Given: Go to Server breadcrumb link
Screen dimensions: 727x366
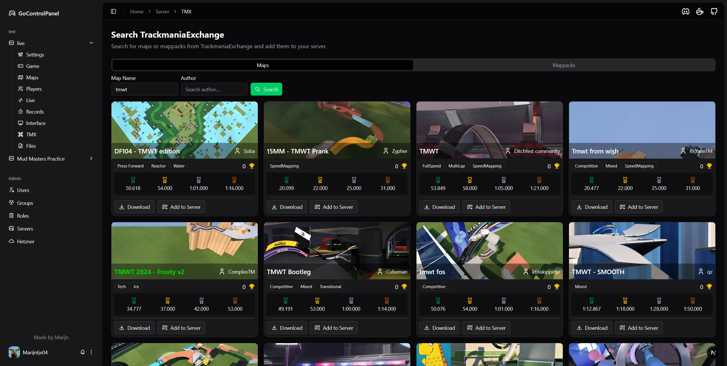Looking at the screenshot, I should [162, 11].
